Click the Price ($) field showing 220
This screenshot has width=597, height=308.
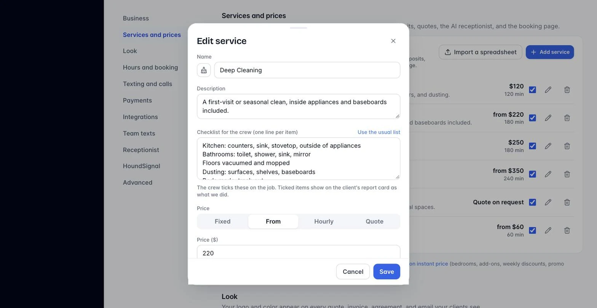298,252
